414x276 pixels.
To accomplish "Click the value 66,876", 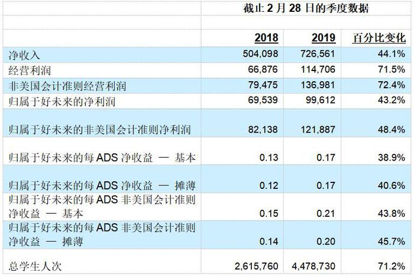I will coord(263,69).
